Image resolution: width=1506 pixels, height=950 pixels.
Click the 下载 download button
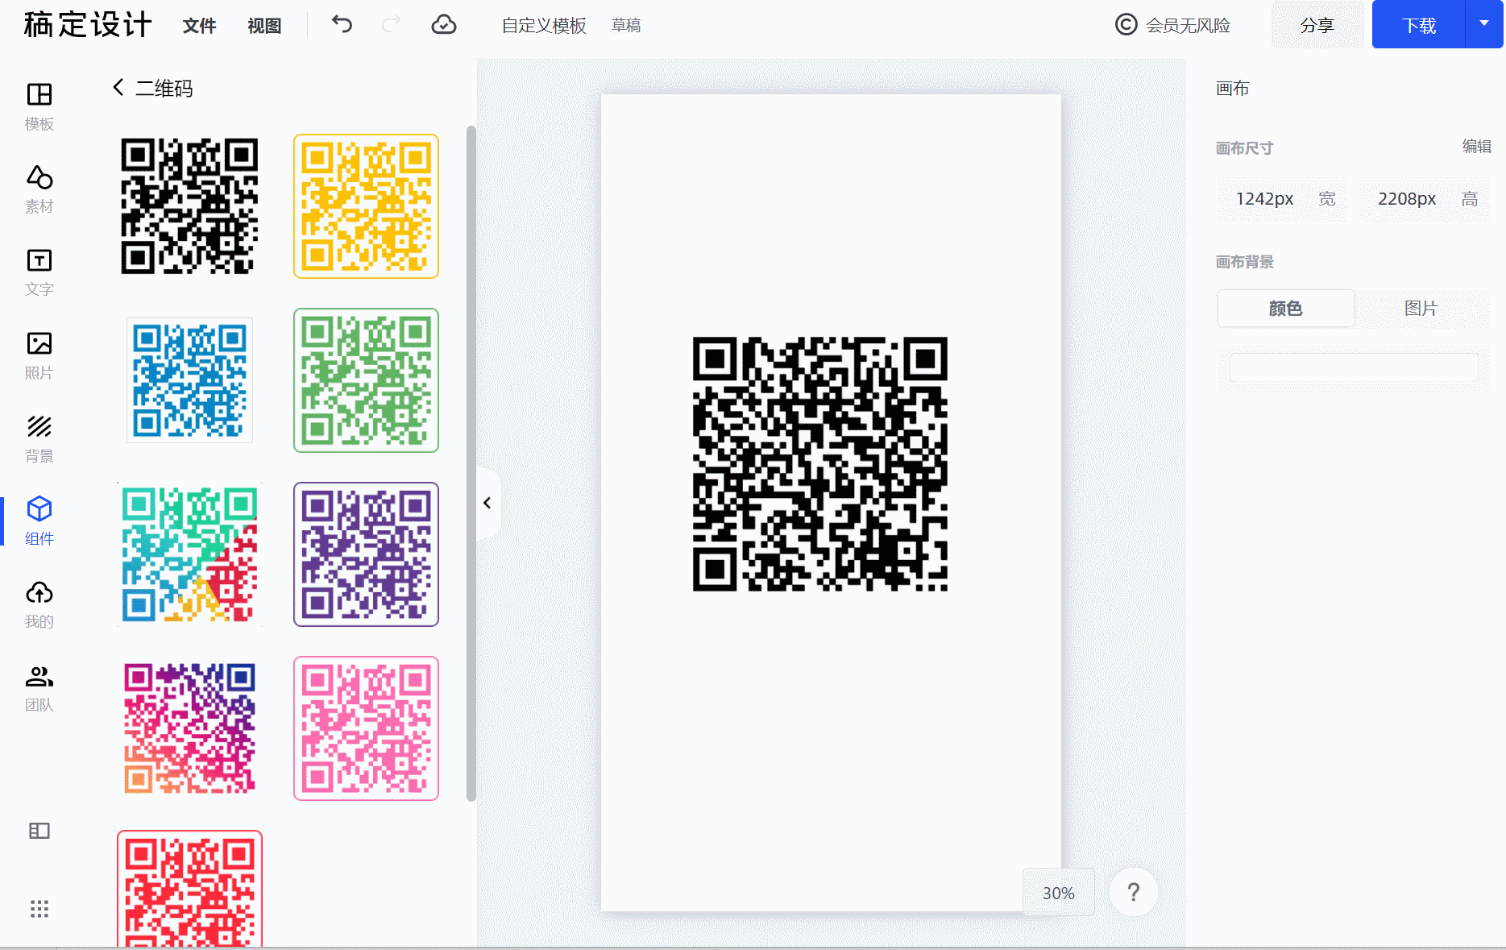coord(1418,24)
